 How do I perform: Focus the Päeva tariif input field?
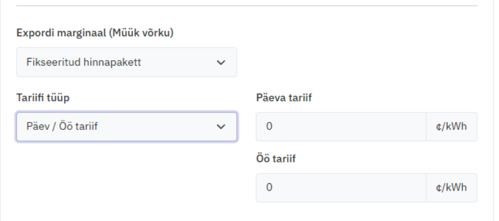click(x=341, y=127)
